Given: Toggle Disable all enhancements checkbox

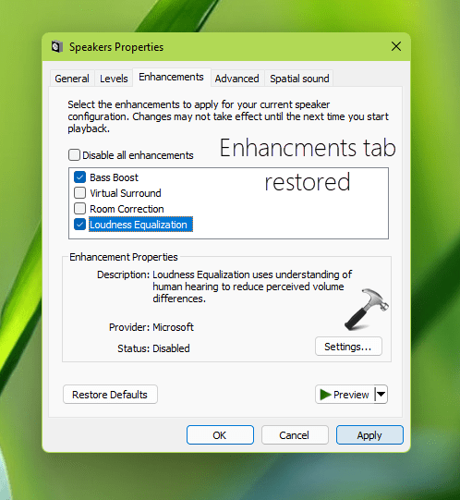Looking at the screenshot, I should pyautogui.click(x=74, y=155).
